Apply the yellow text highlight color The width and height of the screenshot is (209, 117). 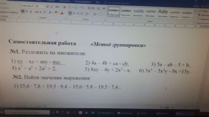click(x=56, y=13)
